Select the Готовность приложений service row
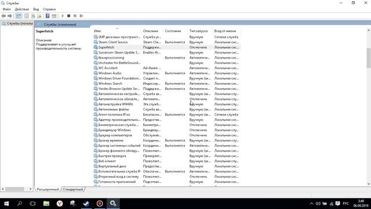Image resolution: width=371 pixels, height=209 pixels. [167, 182]
